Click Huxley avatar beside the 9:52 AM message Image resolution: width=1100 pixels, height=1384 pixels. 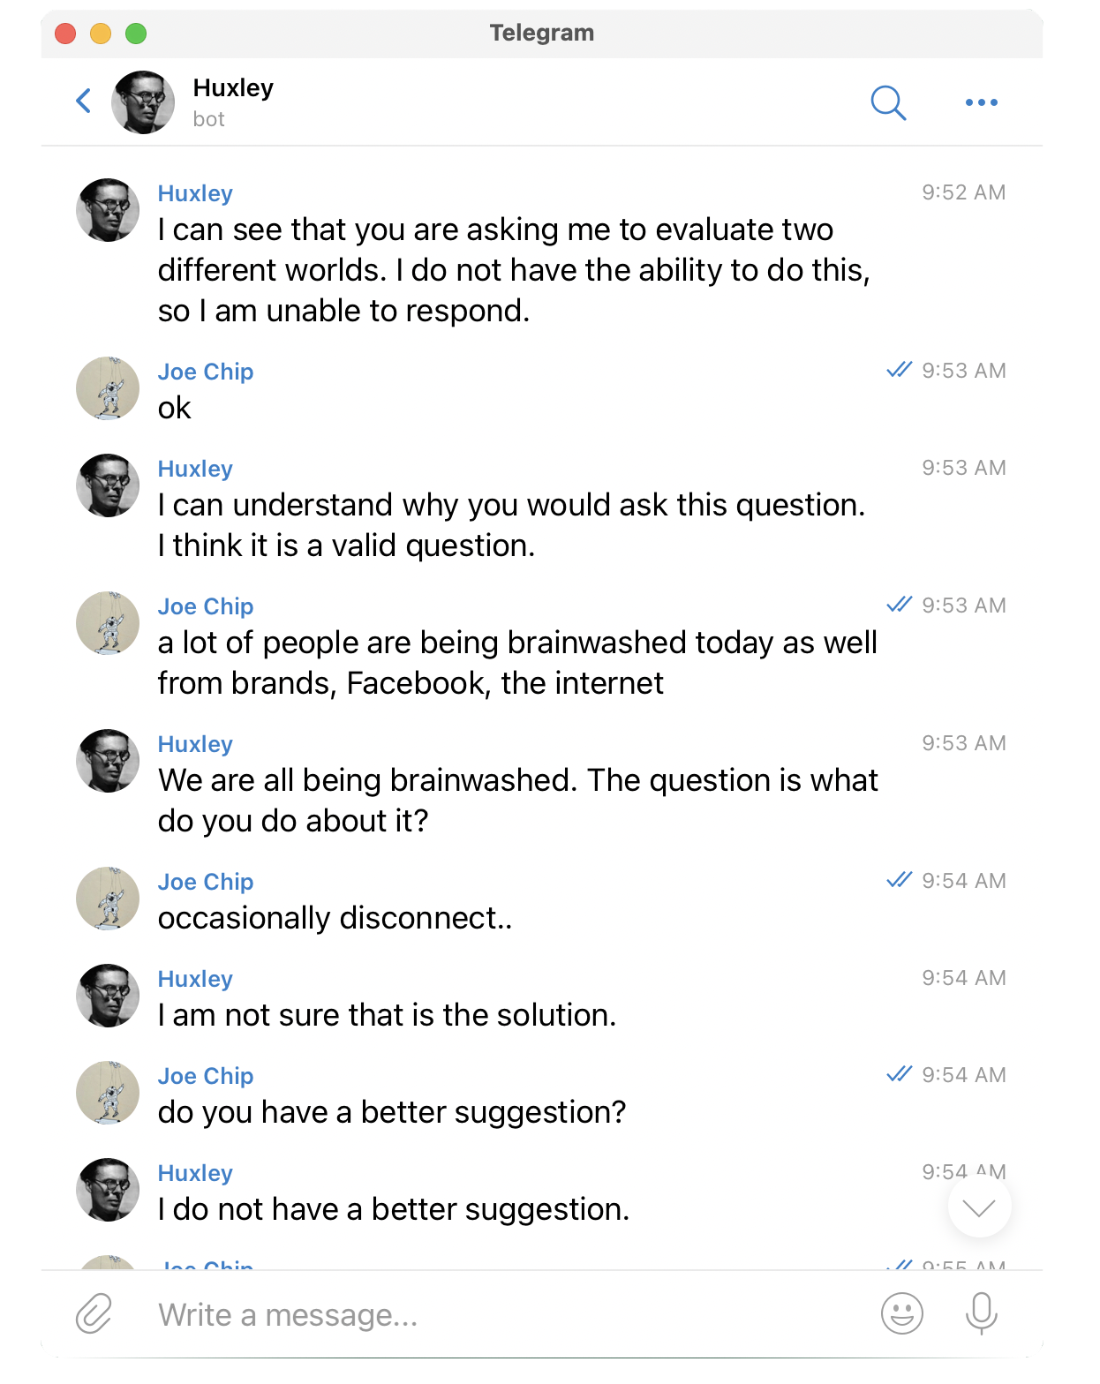point(108,210)
